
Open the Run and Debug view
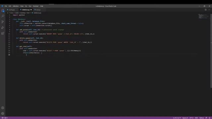tap(3, 28)
